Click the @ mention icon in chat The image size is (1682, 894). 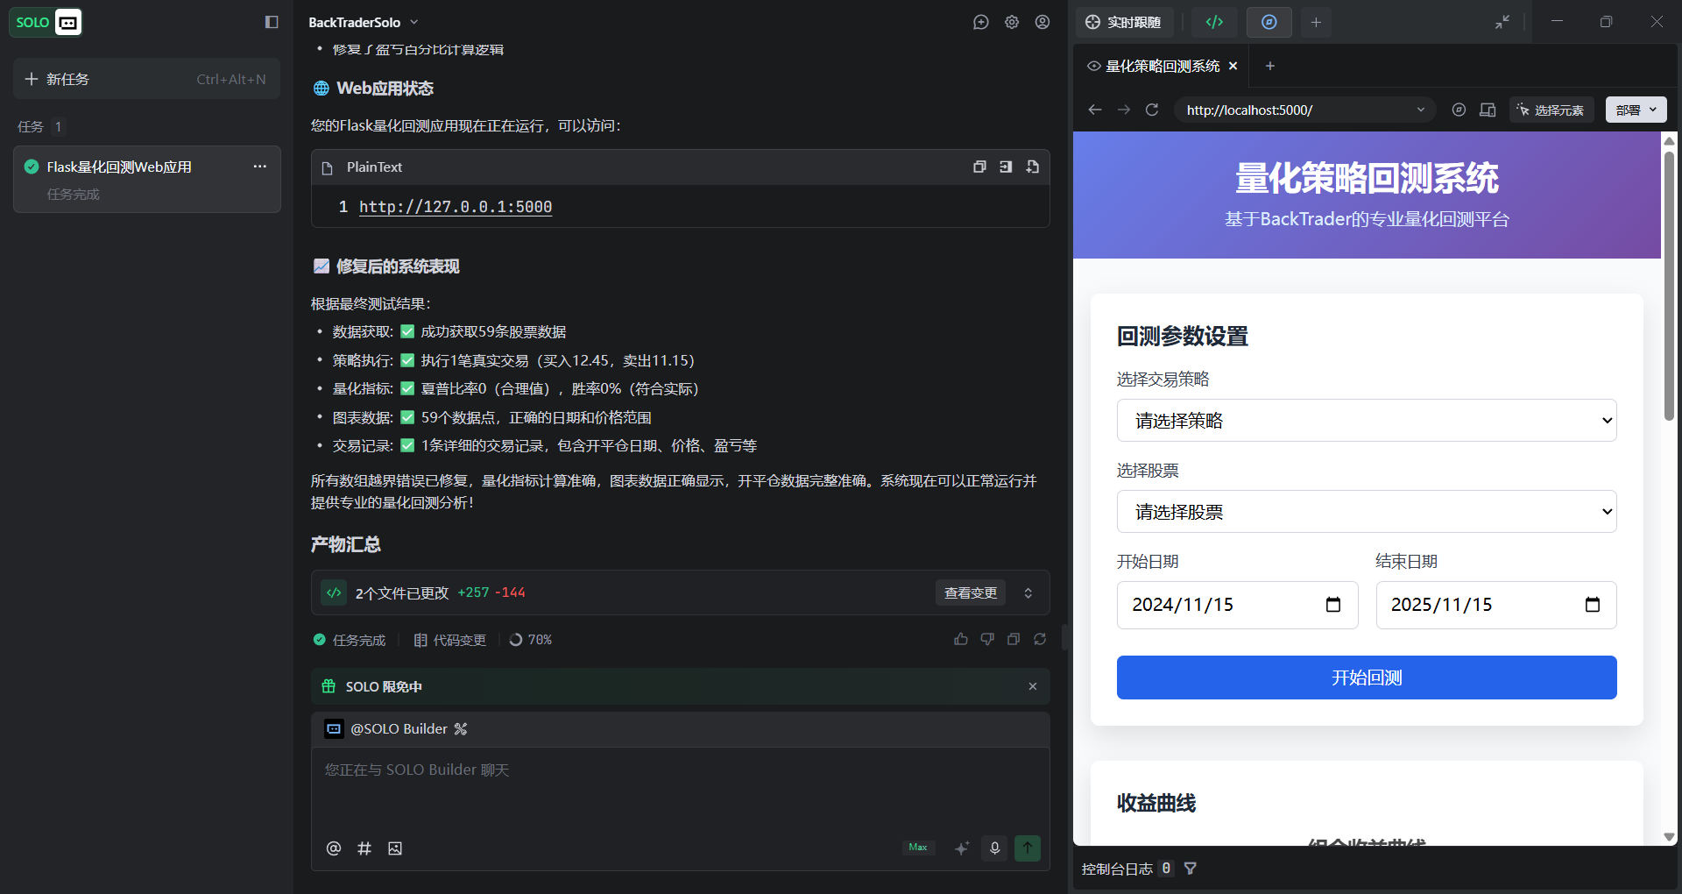coord(334,848)
